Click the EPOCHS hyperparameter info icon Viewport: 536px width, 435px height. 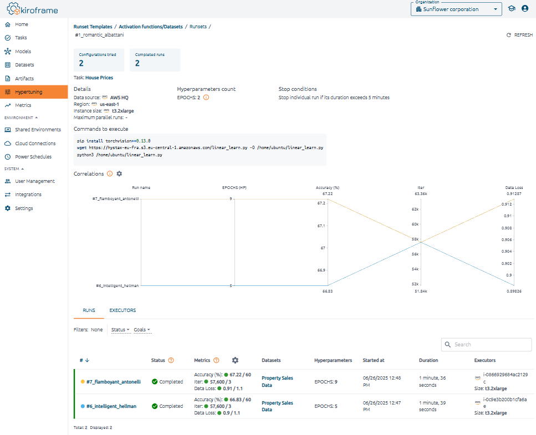tap(206, 98)
